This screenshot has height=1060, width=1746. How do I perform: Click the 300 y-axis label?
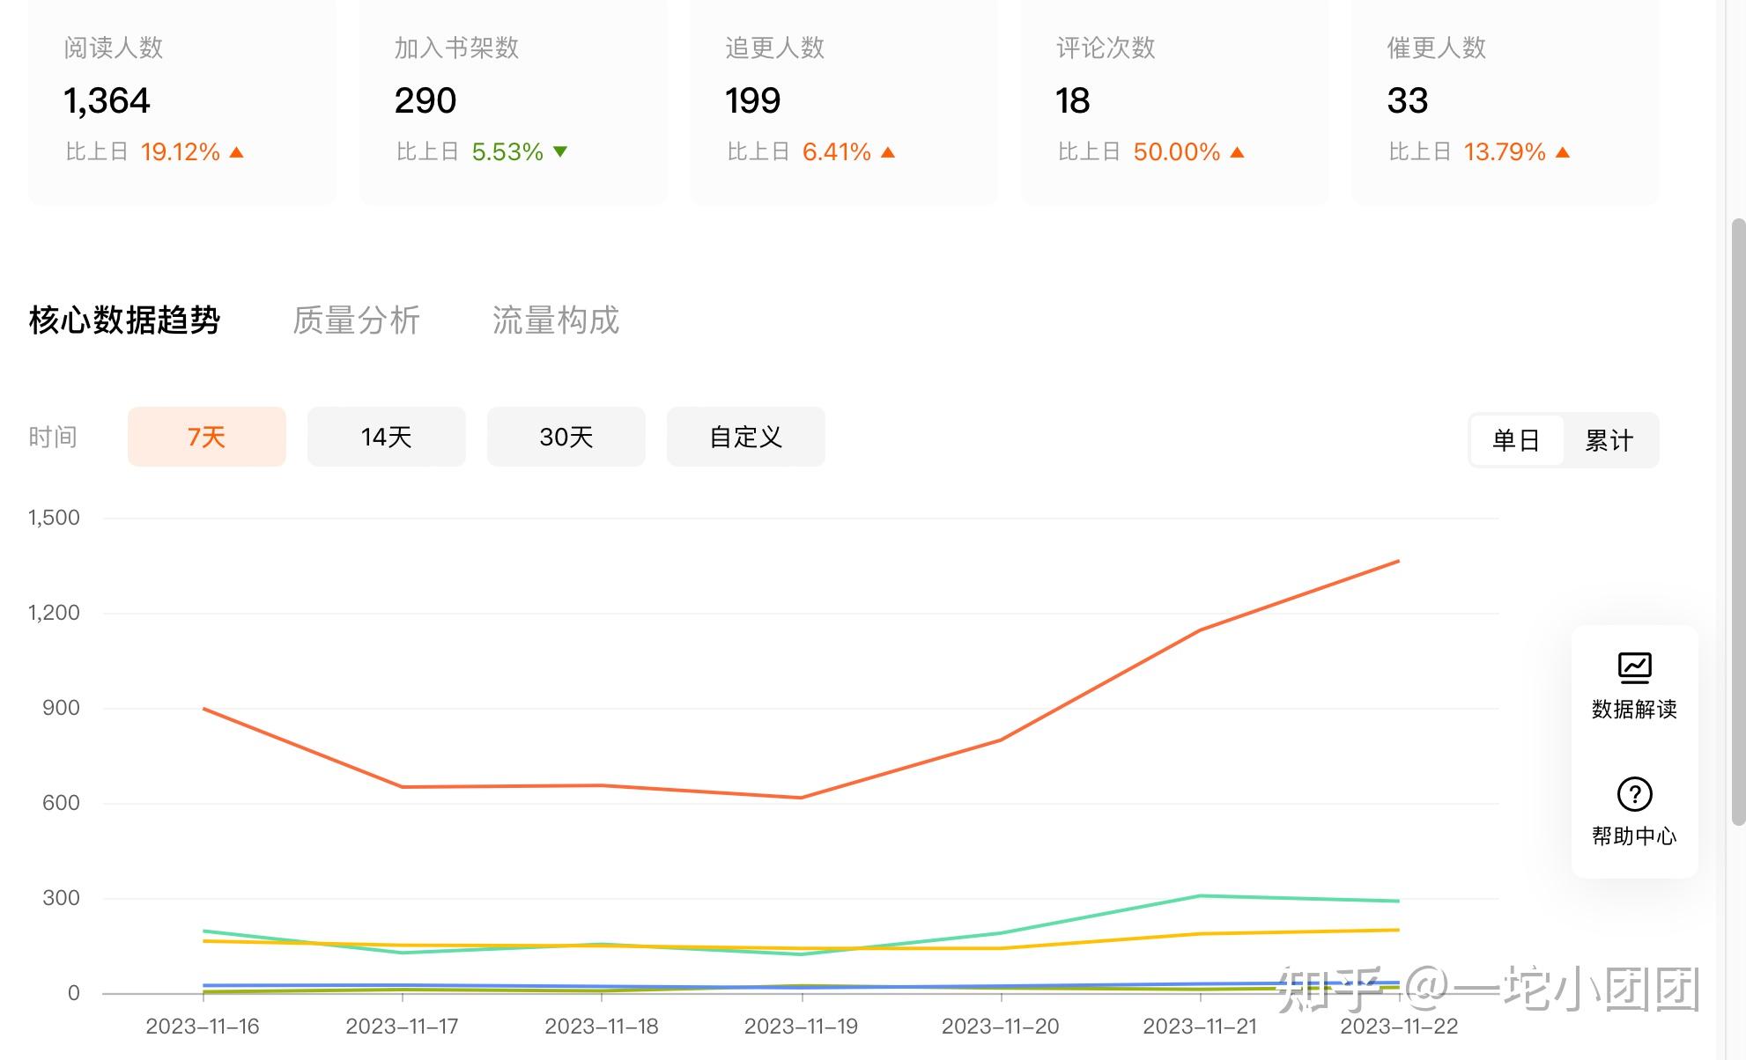[61, 898]
